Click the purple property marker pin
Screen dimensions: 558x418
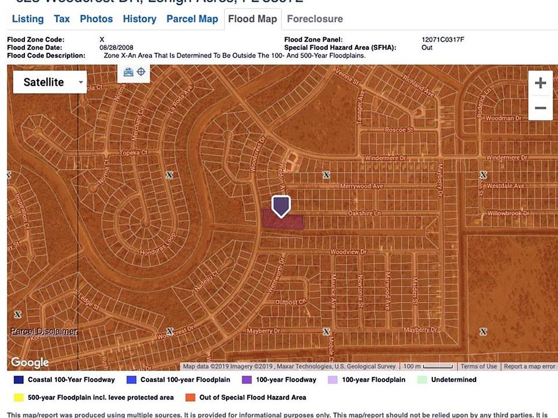click(x=281, y=206)
